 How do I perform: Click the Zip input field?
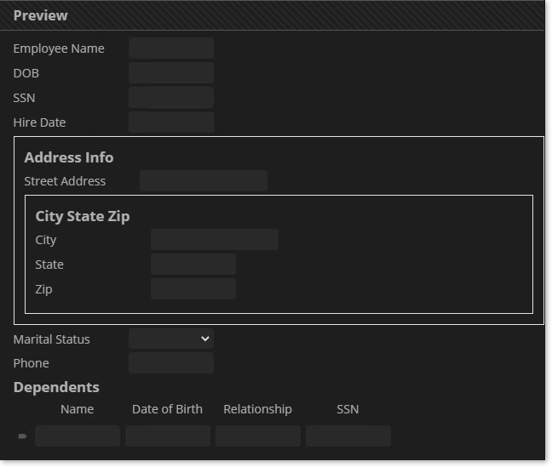click(x=193, y=289)
